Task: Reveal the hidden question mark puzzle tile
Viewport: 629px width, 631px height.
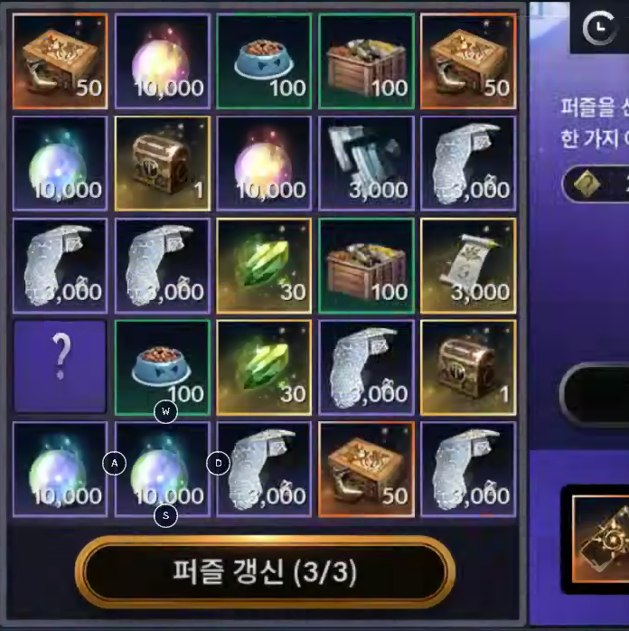Action: click(x=60, y=367)
